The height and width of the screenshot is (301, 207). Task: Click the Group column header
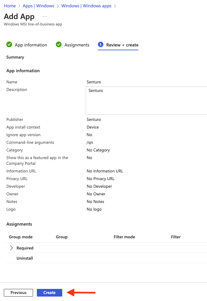(x=62, y=237)
